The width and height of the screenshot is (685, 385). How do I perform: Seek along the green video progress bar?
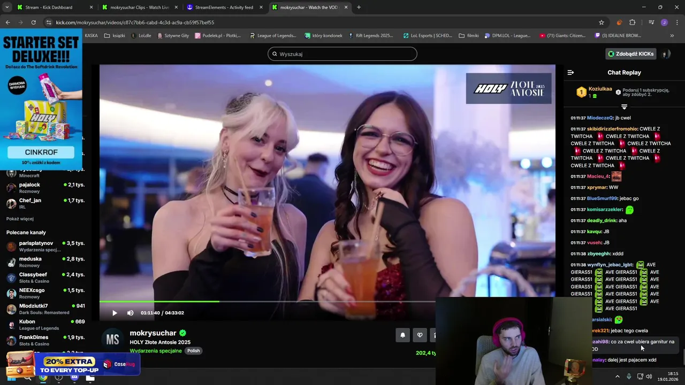268,302
